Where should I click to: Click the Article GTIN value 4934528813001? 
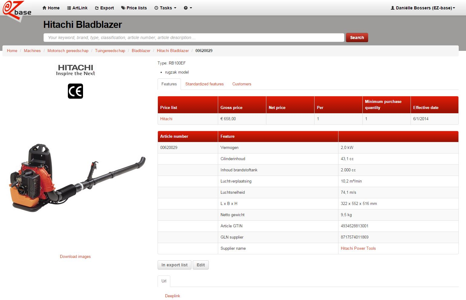click(x=354, y=226)
